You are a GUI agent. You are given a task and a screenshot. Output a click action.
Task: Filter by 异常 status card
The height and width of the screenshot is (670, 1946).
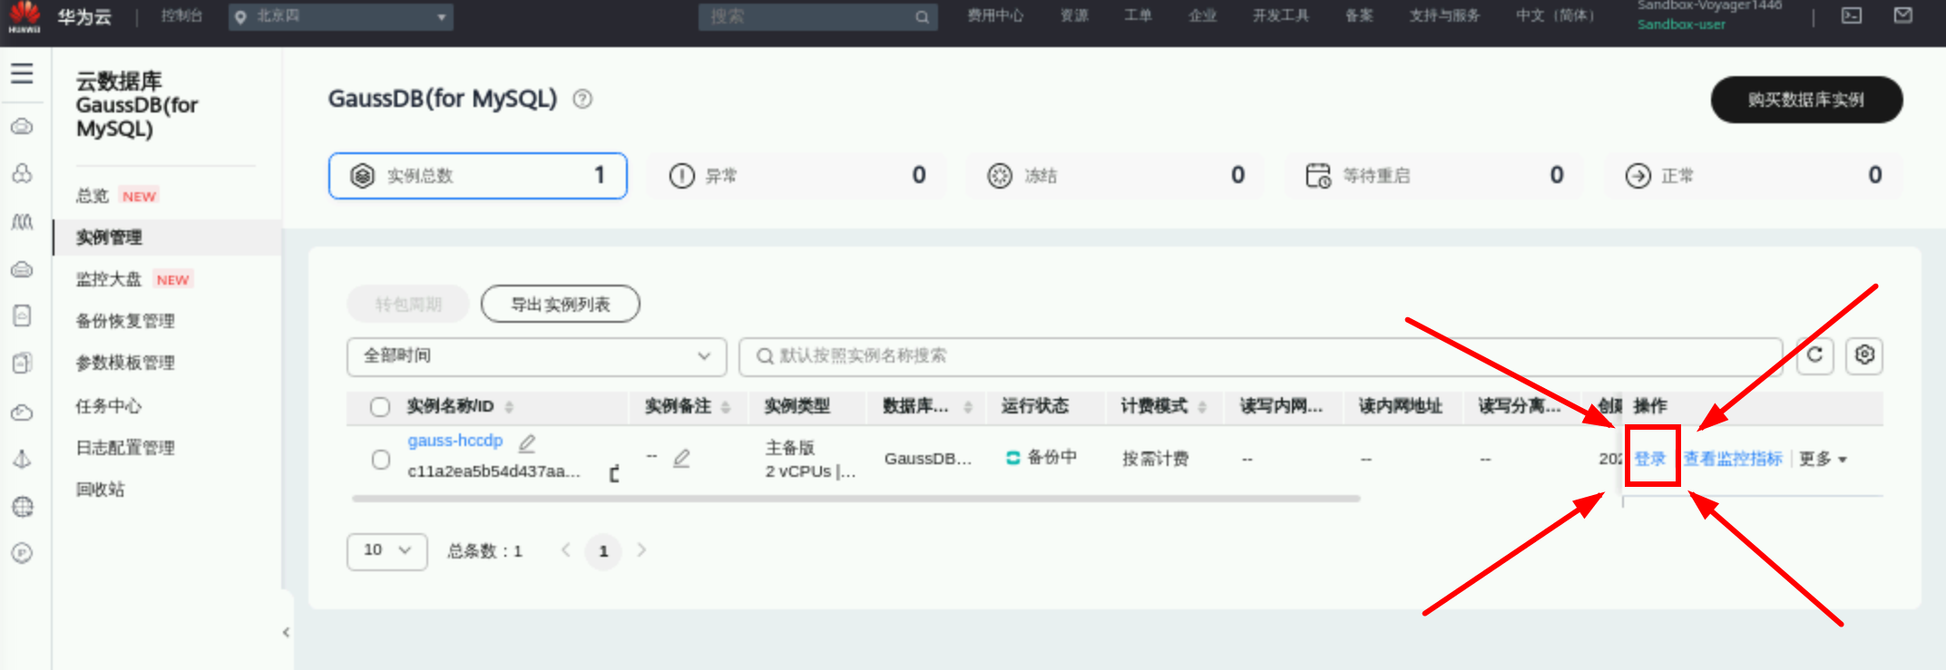[x=797, y=176]
